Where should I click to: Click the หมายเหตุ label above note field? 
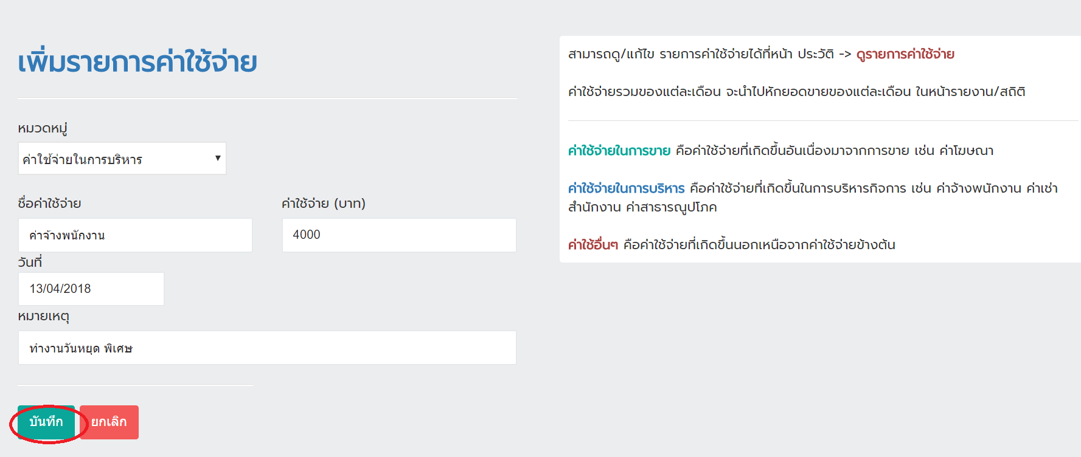coord(43,317)
